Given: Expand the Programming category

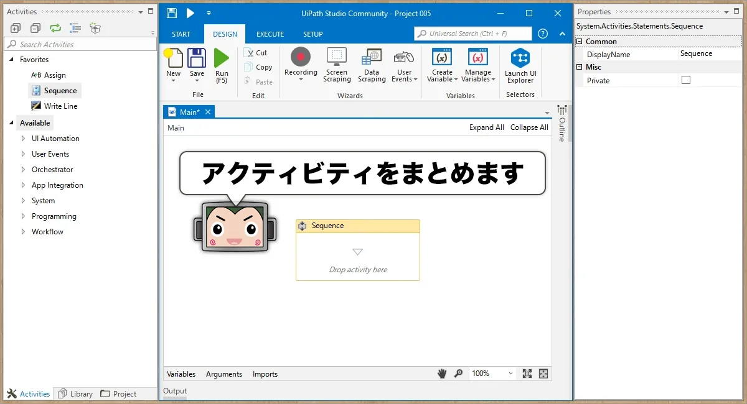Looking at the screenshot, I should (x=23, y=216).
